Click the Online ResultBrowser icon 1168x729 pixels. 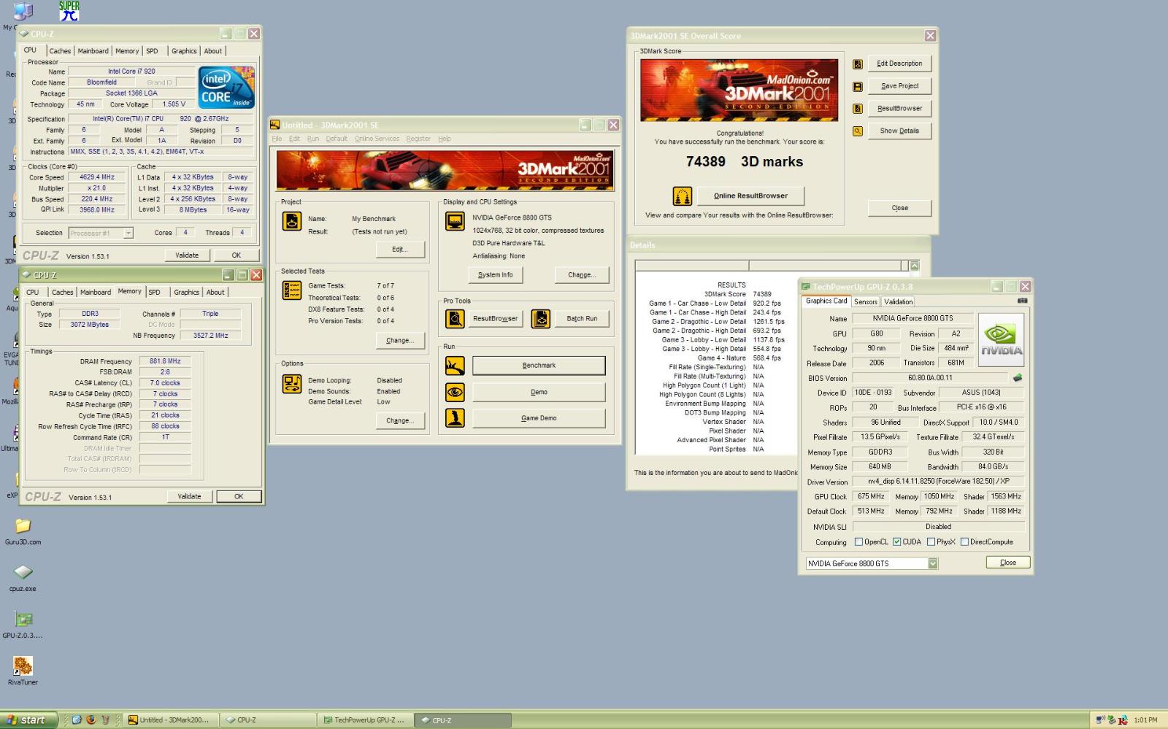click(683, 196)
